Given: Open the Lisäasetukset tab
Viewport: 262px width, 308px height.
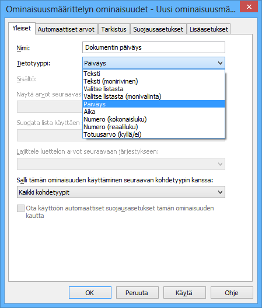Looking at the screenshot, I should [x=209, y=29].
